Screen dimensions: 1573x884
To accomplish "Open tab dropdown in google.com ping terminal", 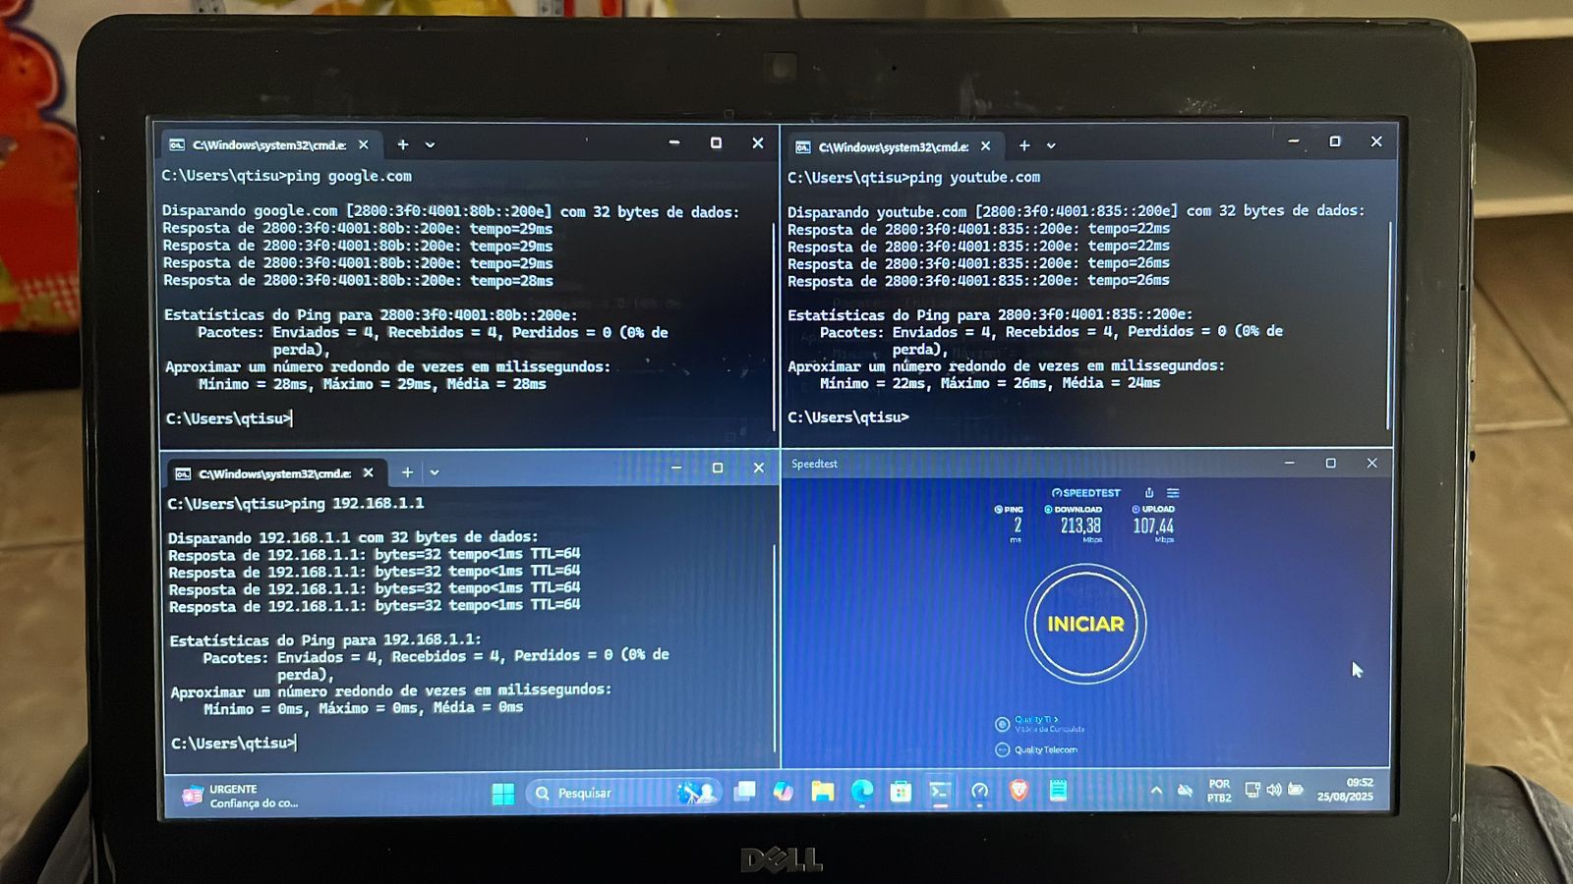I will tap(430, 145).
